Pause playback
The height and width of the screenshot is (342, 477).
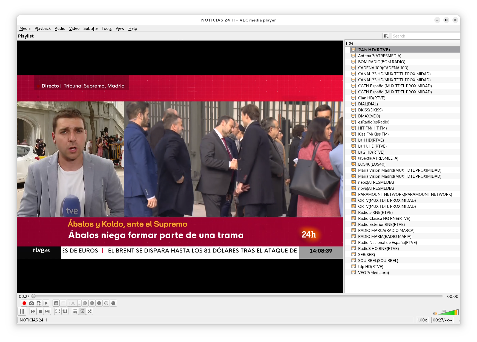(22, 311)
